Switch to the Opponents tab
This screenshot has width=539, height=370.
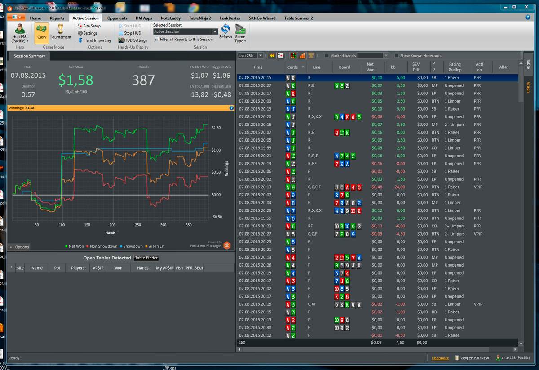(117, 18)
